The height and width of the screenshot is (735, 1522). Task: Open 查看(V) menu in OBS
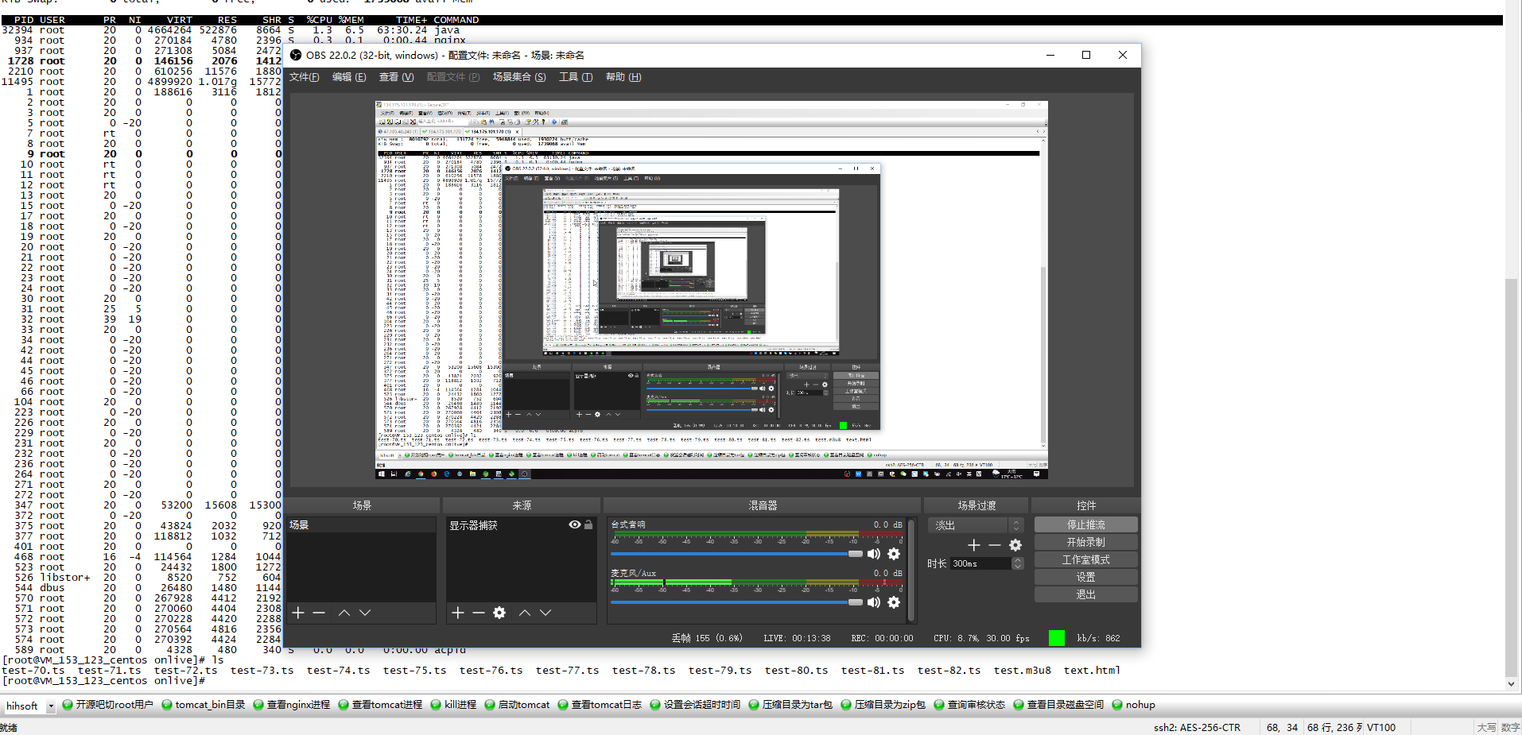(x=396, y=77)
